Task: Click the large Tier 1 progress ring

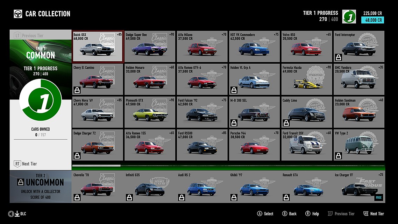Action: tap(40, 100)
